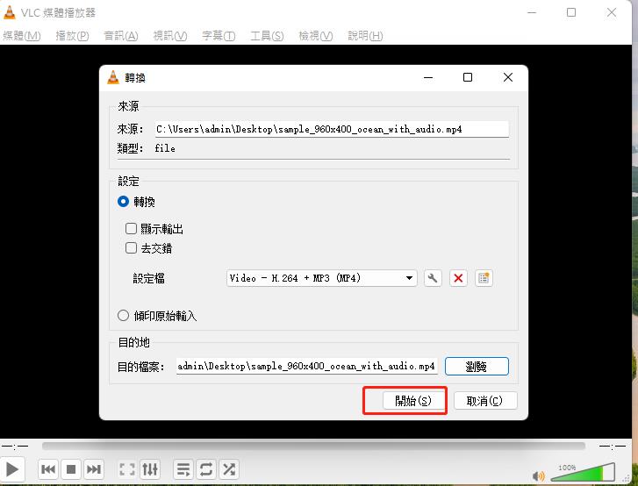Open the 說明(H) menu
638x486 pixels.
coord(365,36)
